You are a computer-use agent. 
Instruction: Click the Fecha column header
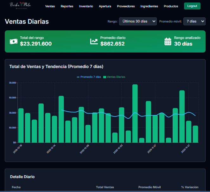coord(16,187)
